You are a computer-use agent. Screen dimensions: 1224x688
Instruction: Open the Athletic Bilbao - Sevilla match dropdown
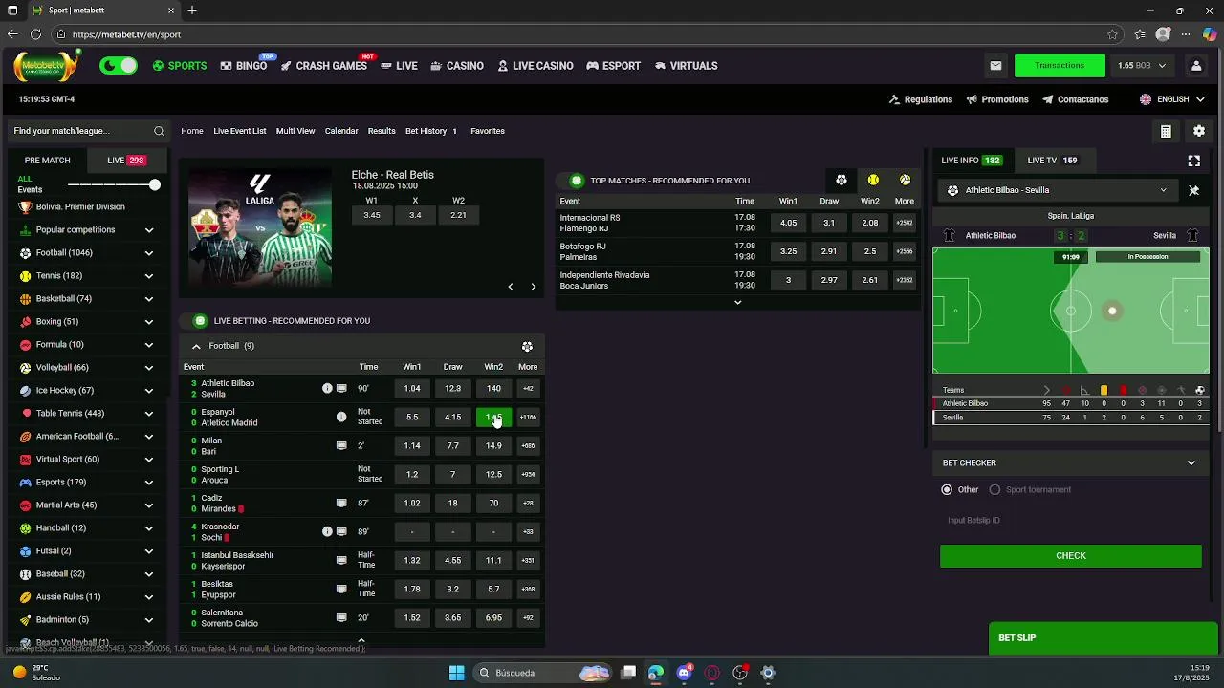(x=1057, y=190)
